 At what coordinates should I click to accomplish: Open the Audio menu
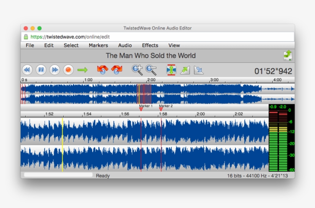coord(125,45)
